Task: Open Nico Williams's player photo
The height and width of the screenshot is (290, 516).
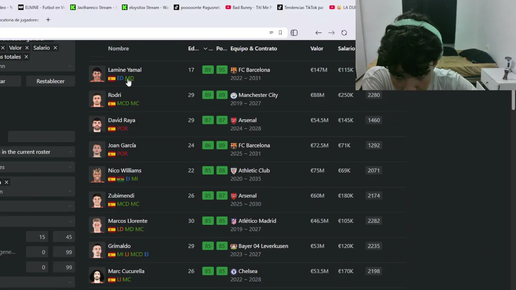Action: click(x=97, y=175)
